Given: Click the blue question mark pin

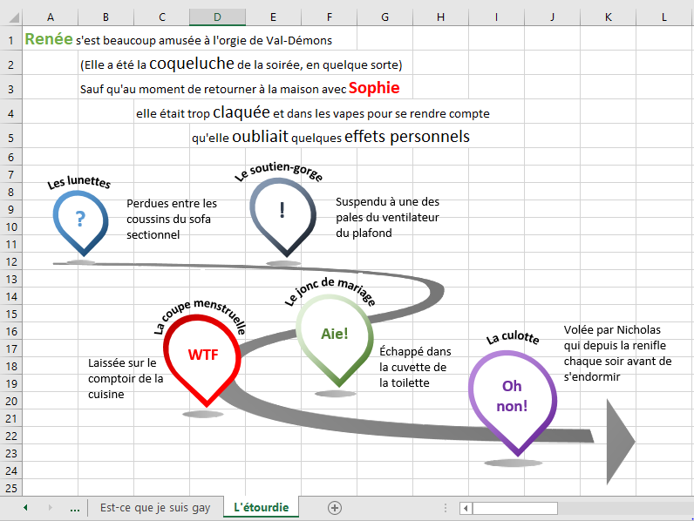Looking at the screenshot, I should (80, 220).
